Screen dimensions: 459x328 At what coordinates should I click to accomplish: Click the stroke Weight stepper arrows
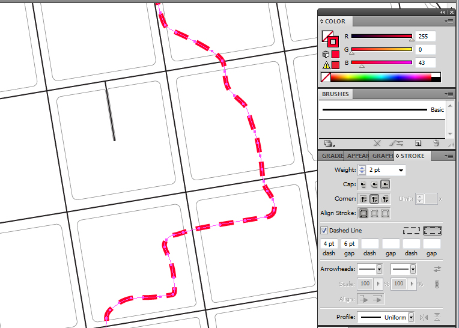(x=362, y=170)
